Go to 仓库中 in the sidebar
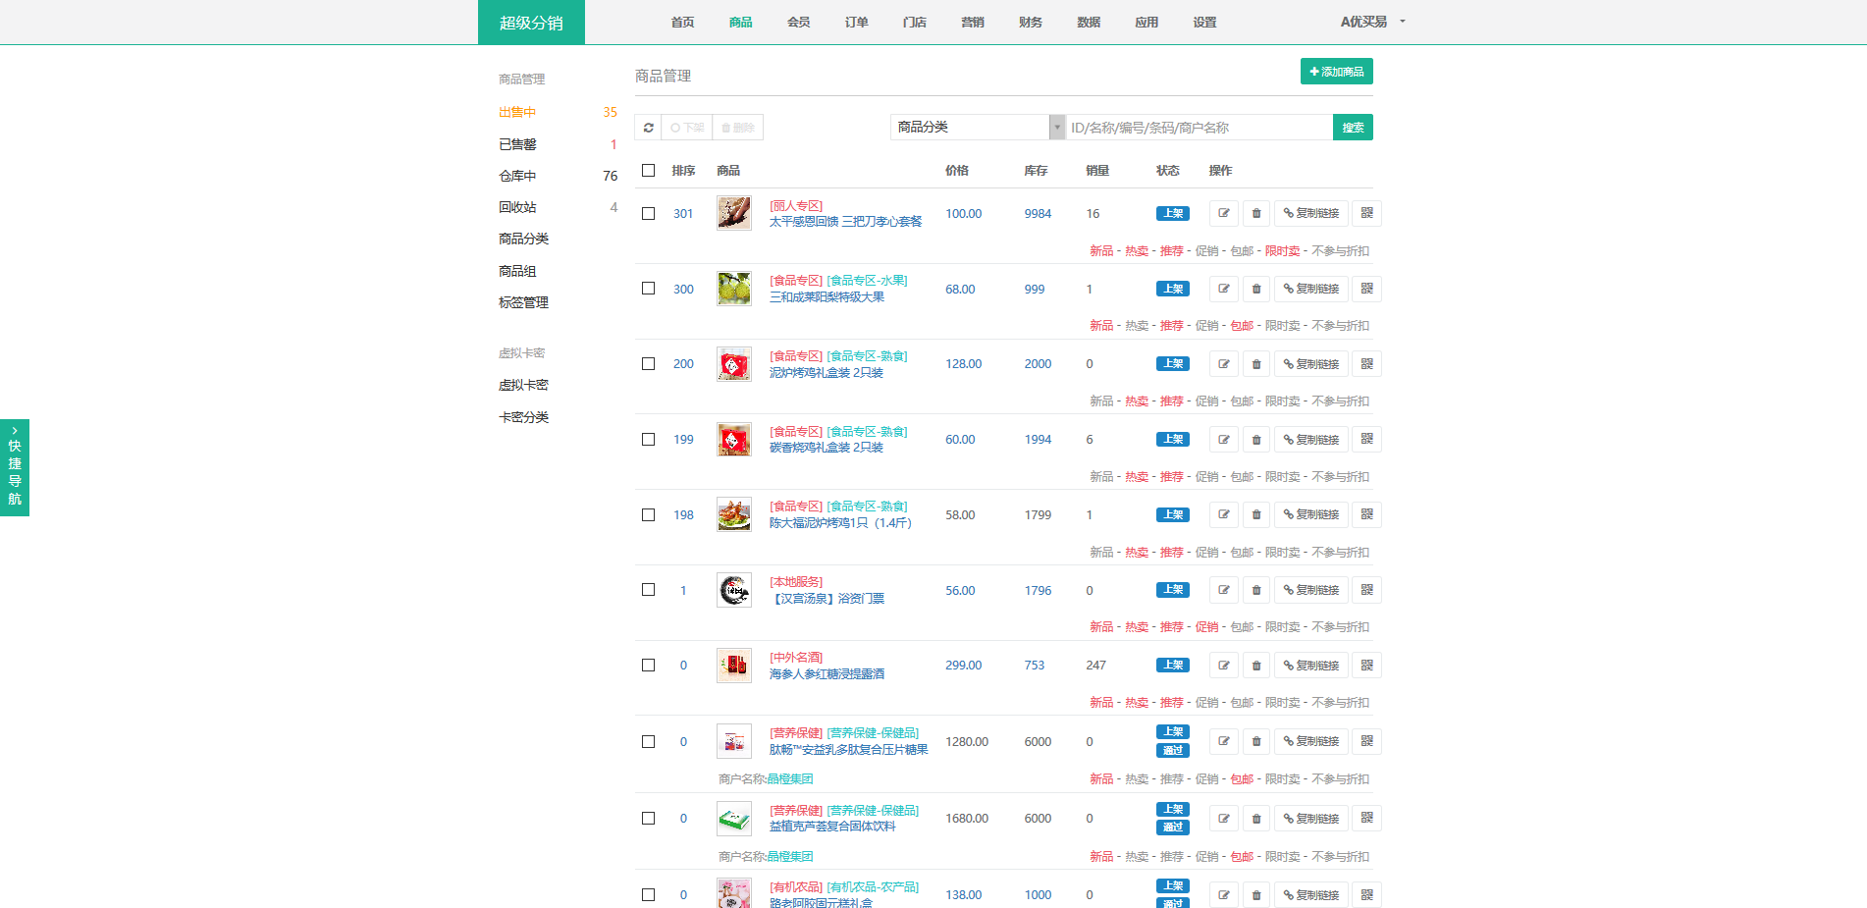The image size is (1867, 908). [x=517, y=177]
